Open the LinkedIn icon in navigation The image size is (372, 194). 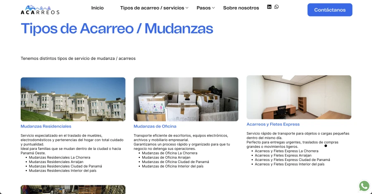269,7
